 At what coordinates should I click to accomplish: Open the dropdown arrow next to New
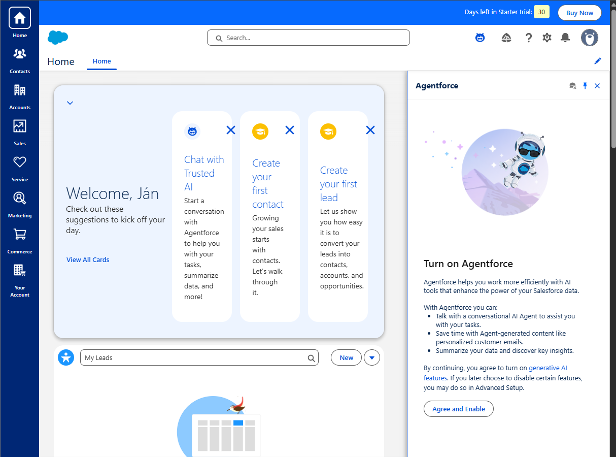(372, 357)
